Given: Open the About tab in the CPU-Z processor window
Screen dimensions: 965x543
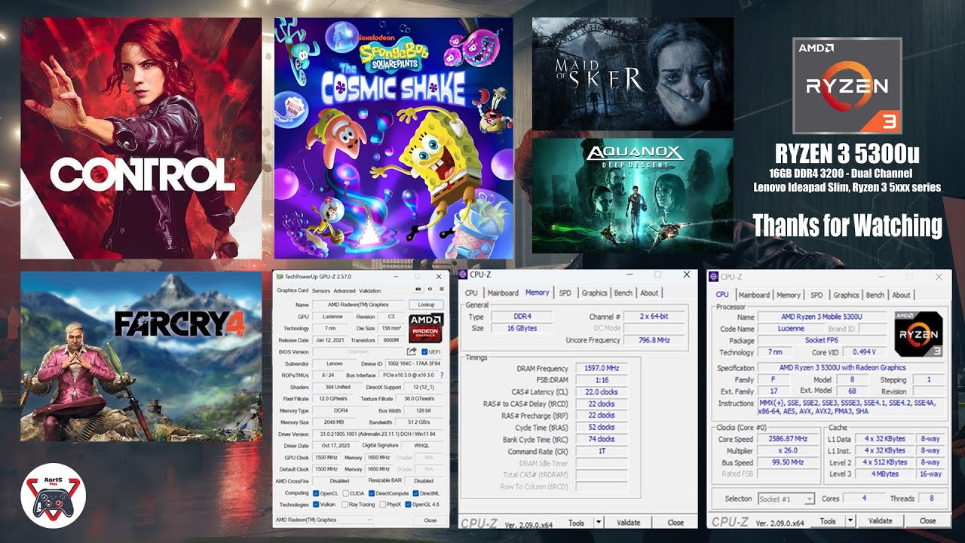Looking at the screenshot, I should (902, 295).
